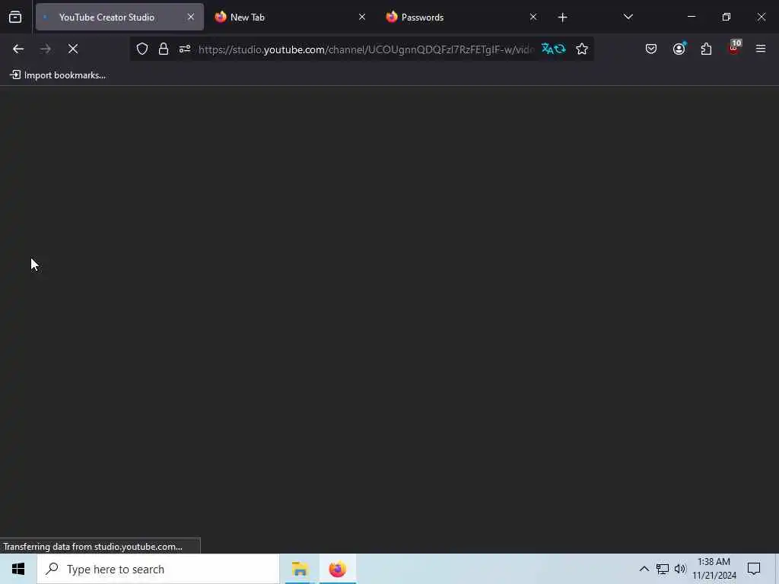Viewport: 779px width, 584px height.
Task: Open a new tab with plus button
Action: point(562,17)
